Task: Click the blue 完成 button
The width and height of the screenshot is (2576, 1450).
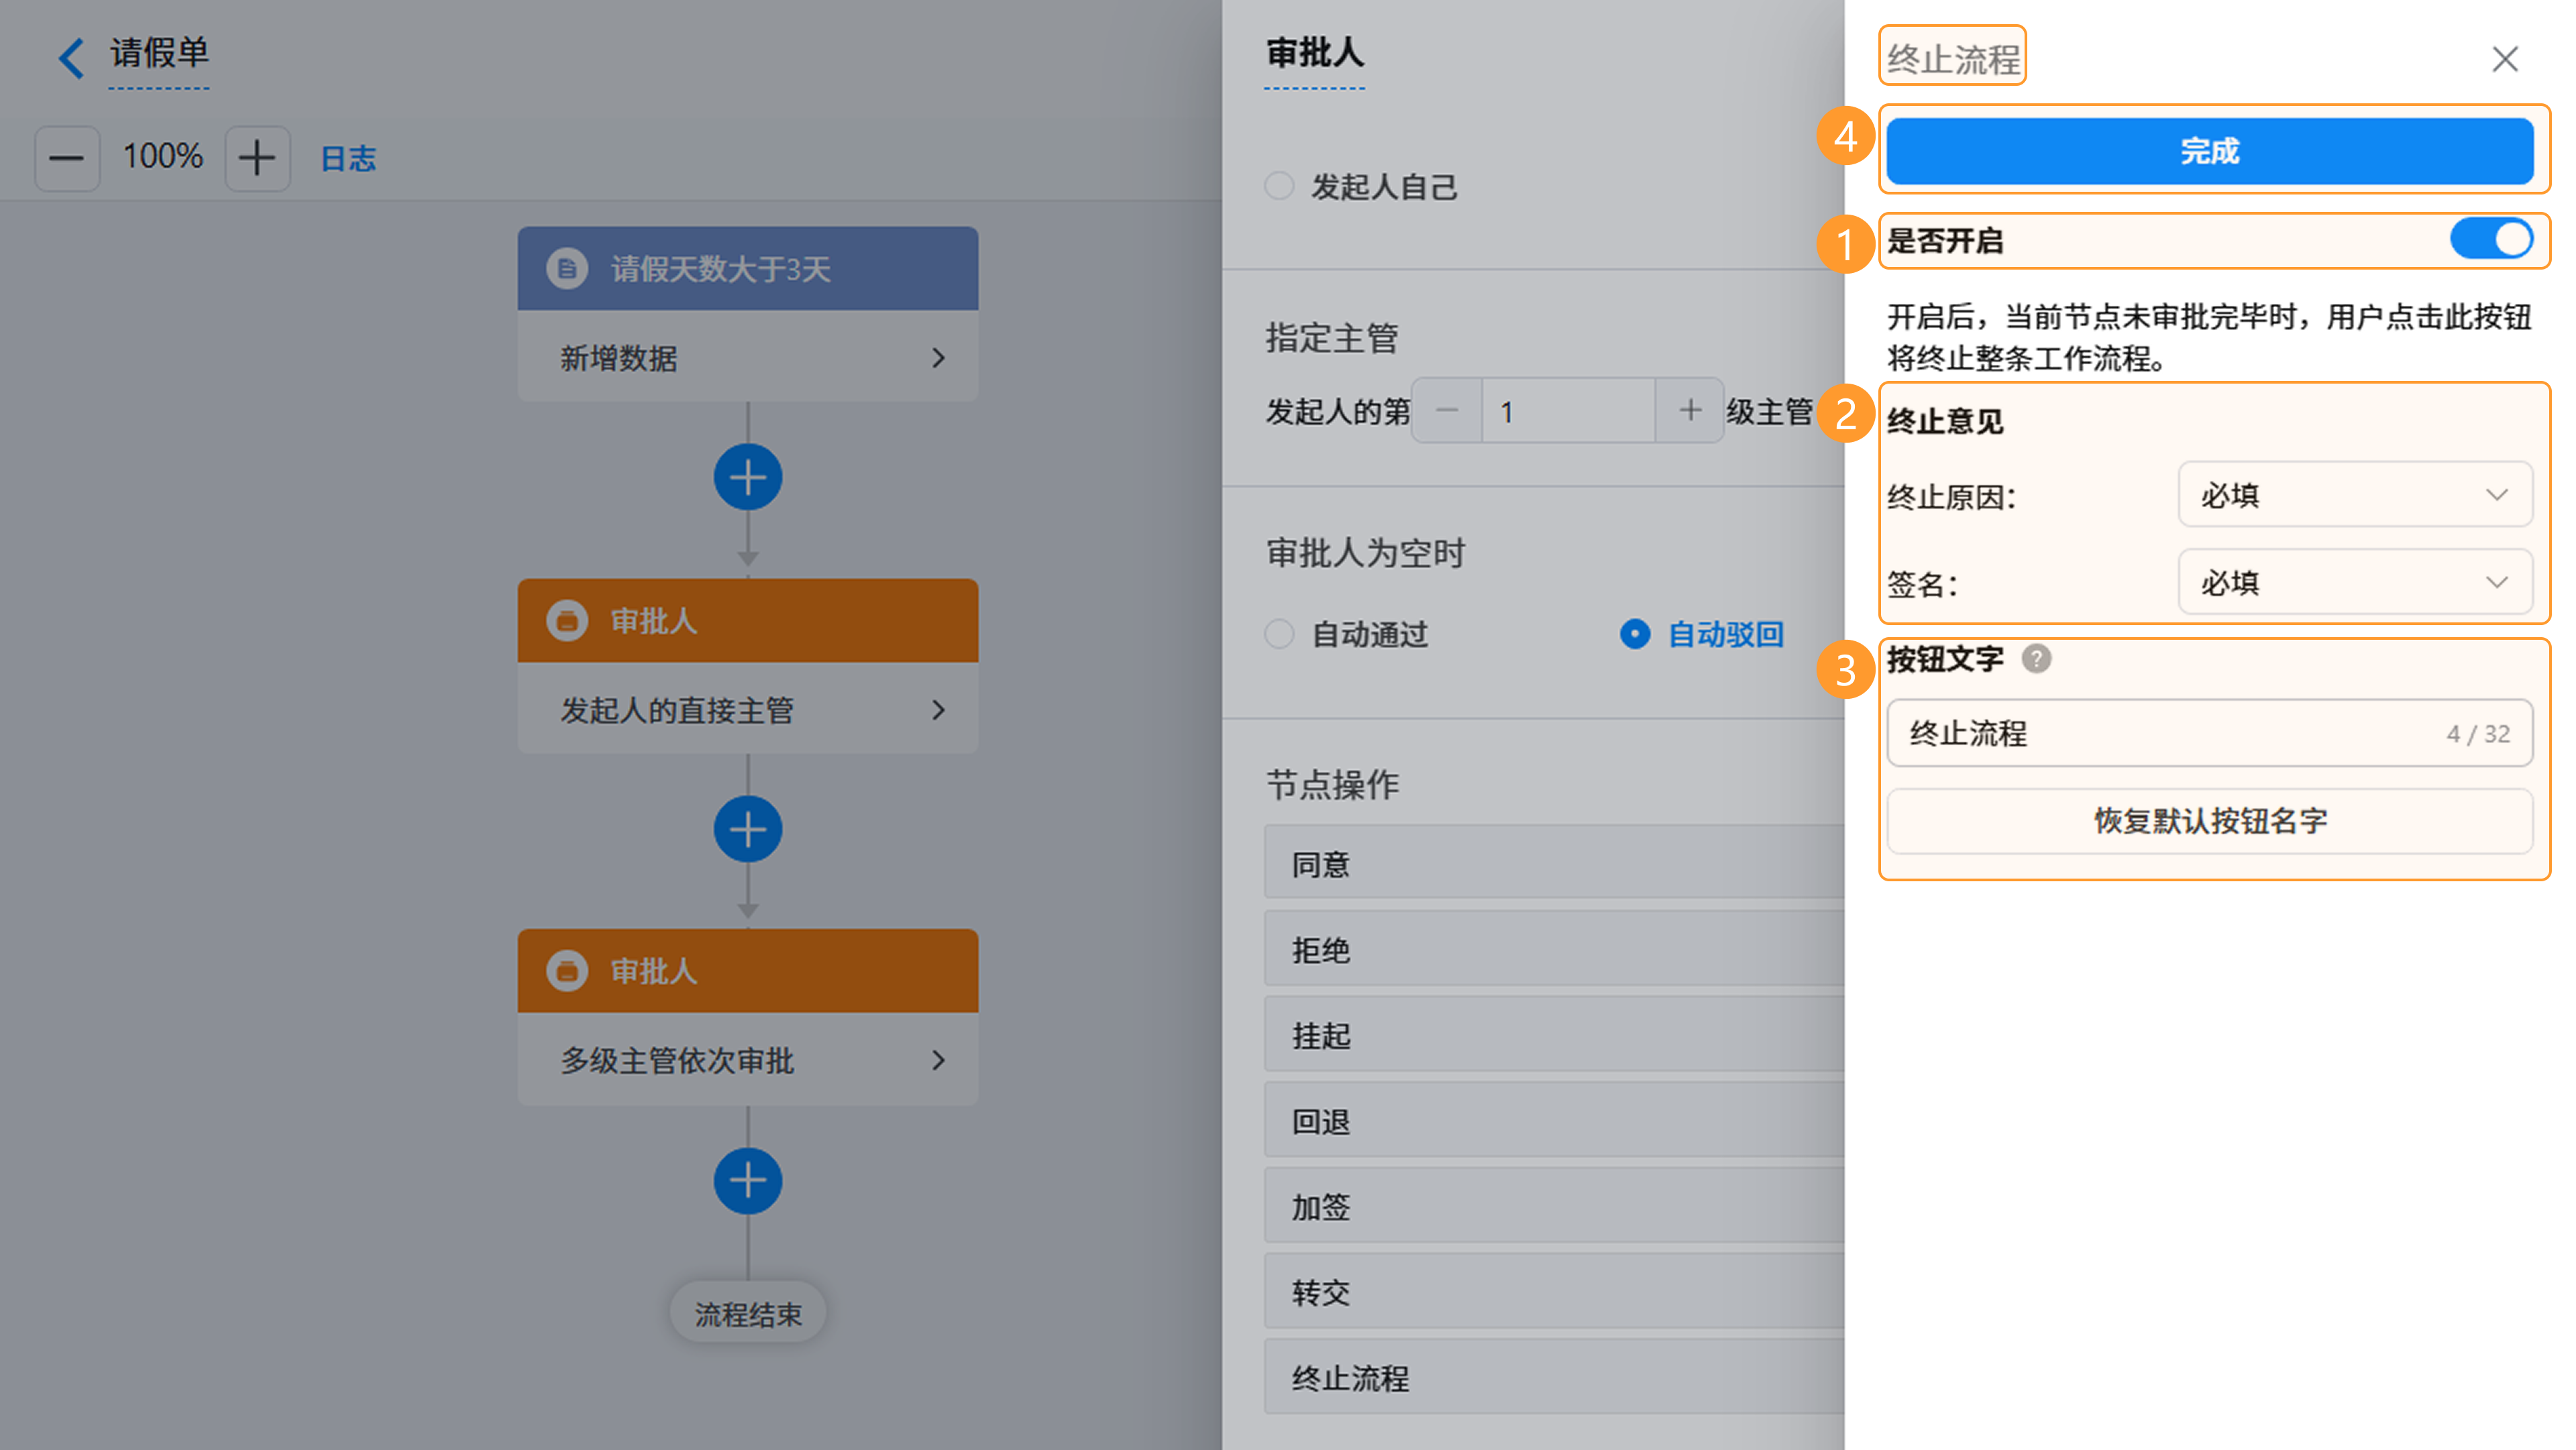Action: [2210, 151]
